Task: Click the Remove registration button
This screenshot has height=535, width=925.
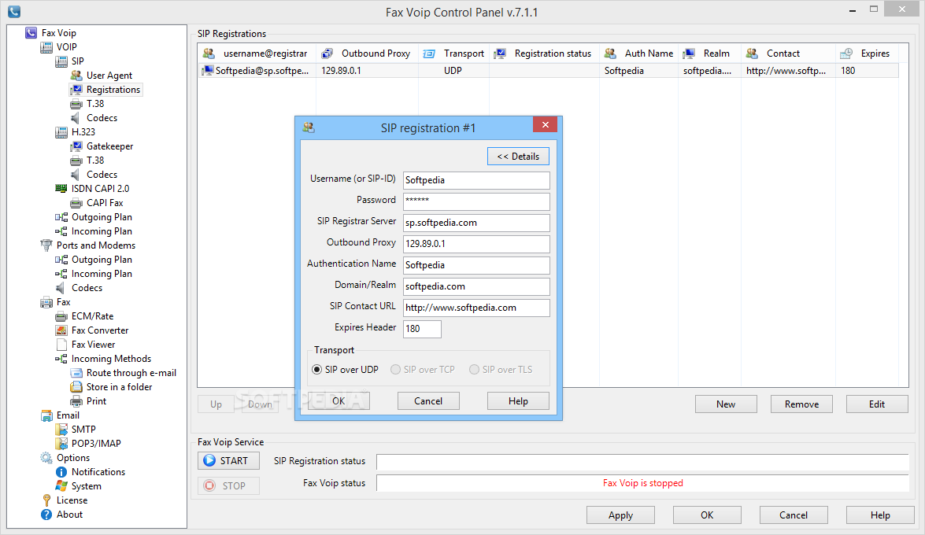Action: [x=801, y=404]
